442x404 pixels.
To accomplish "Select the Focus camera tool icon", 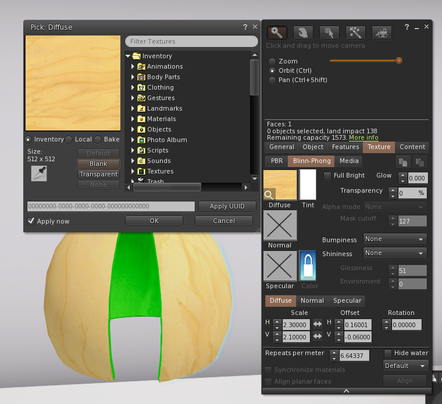I will [x=276, y=33].
